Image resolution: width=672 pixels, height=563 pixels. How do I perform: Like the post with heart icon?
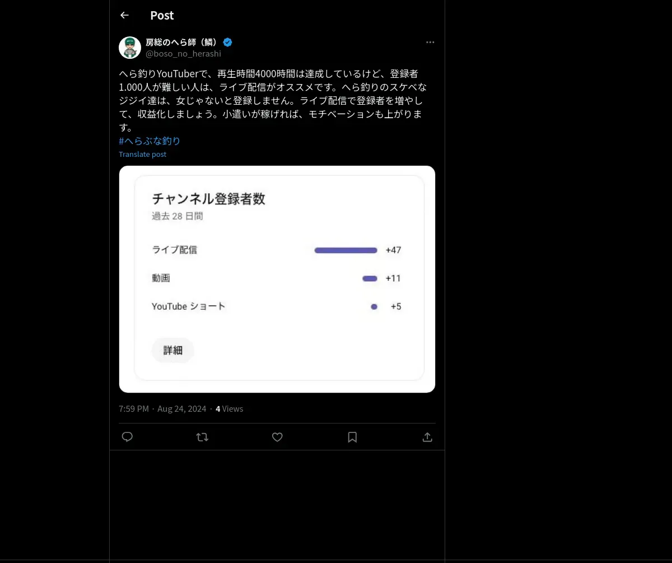pyautogui.click(x=277, y=437)
